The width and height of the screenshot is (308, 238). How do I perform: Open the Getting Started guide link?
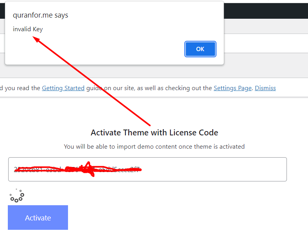click(x=63, y=88)
